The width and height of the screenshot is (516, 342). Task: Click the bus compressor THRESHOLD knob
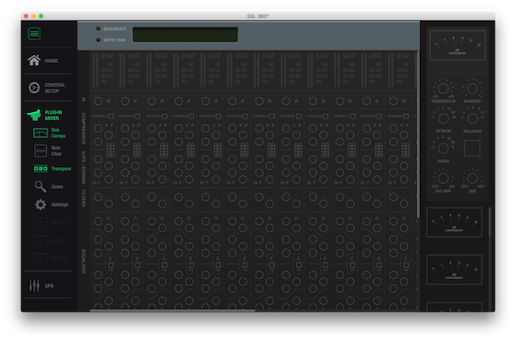pos(443,88)
